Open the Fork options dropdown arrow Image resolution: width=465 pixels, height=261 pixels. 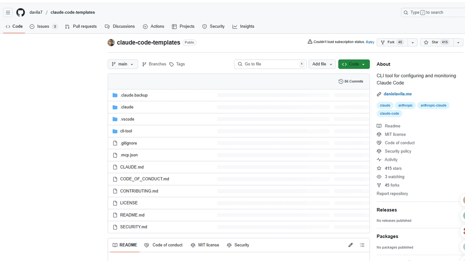click(412, 42)
